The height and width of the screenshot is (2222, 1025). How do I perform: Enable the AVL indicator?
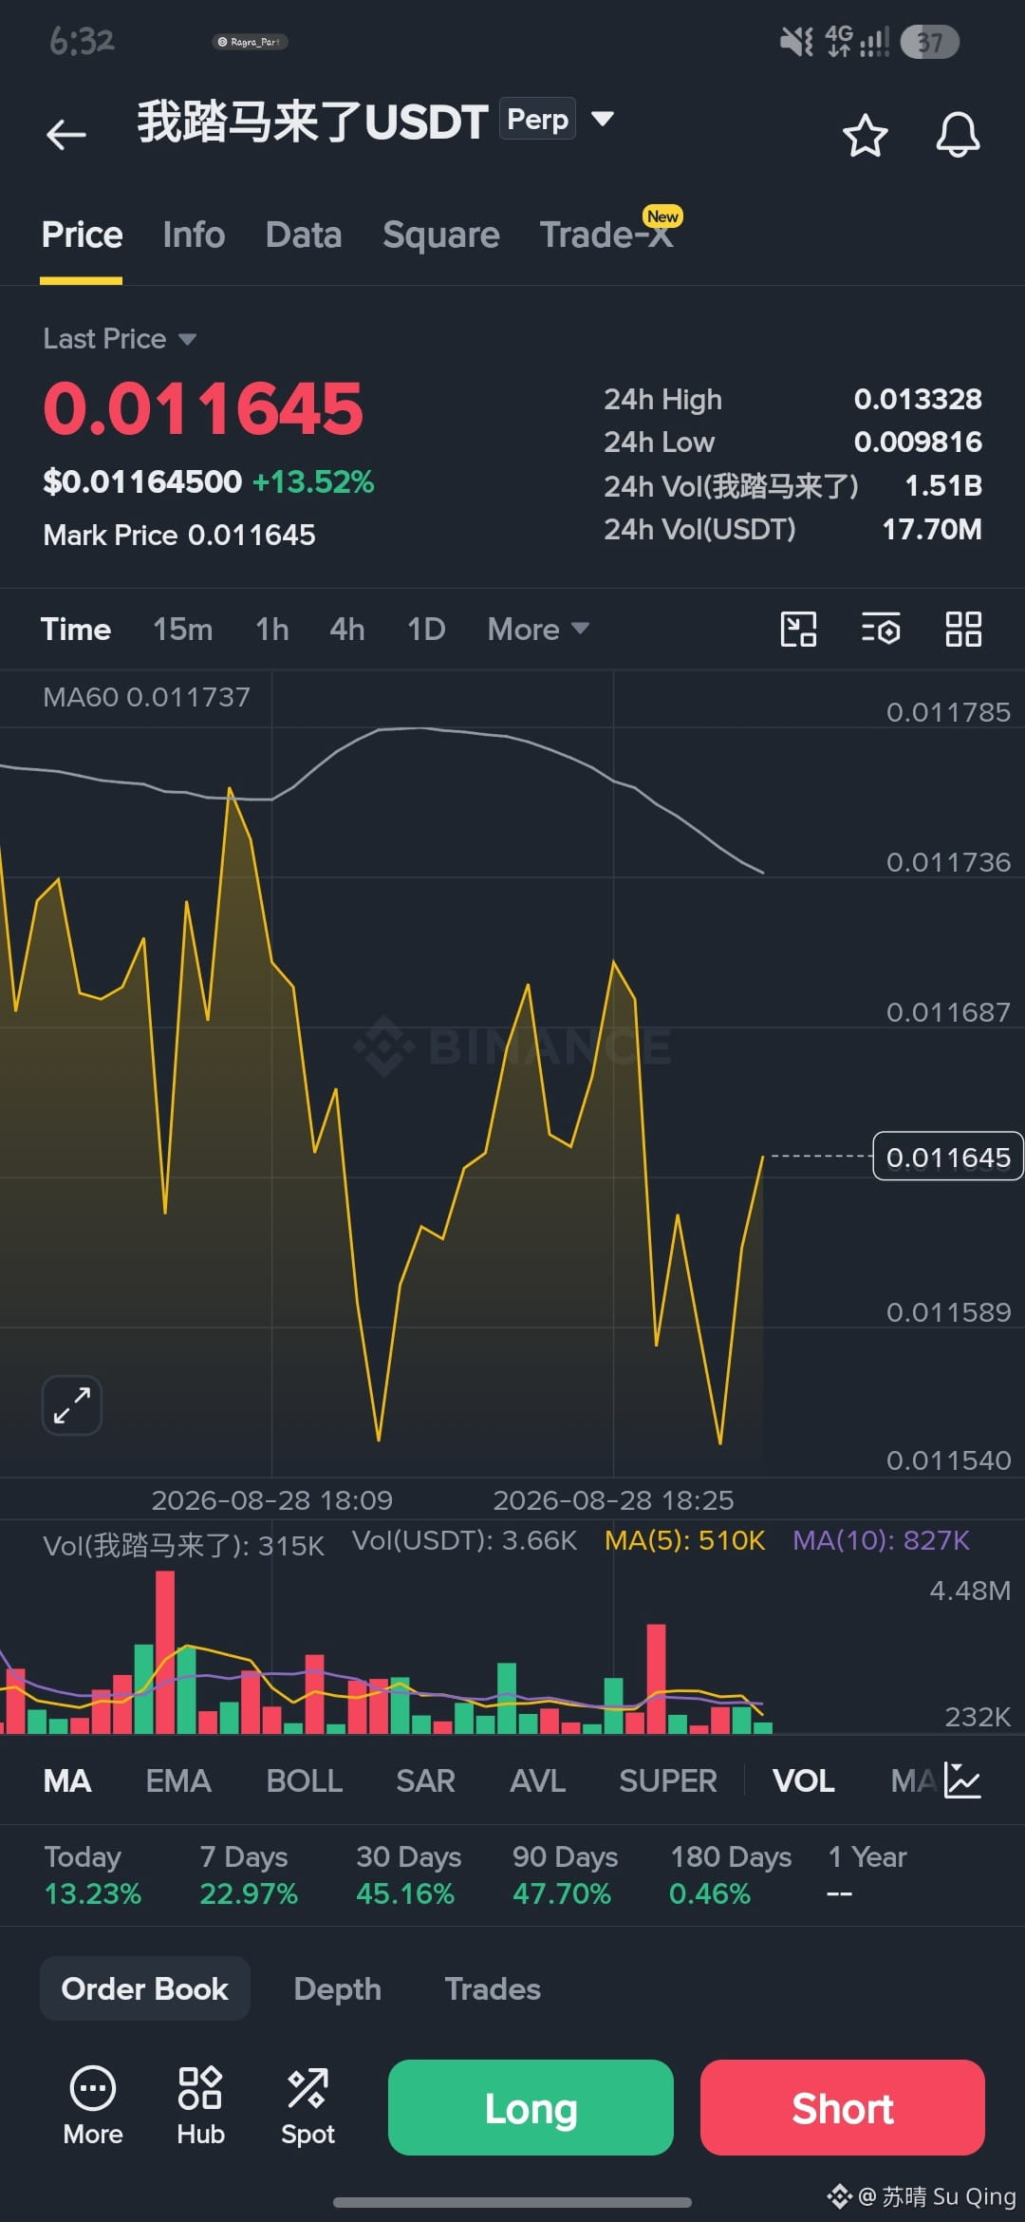click(538, 1780)
